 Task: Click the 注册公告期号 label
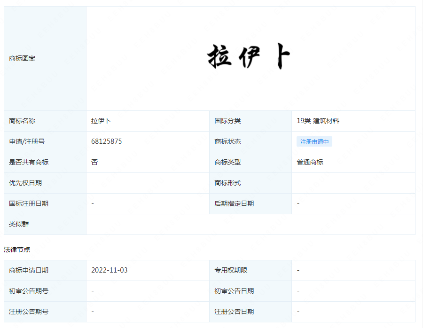[x=29, y=312]
